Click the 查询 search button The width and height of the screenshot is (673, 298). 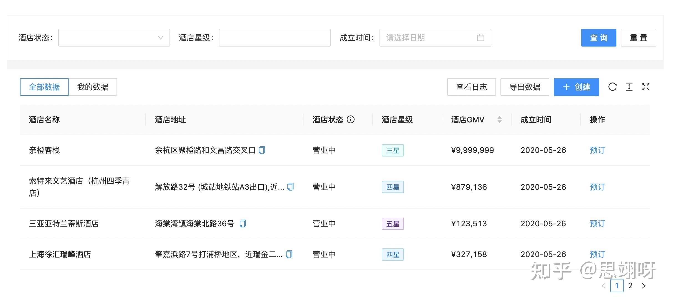point(599,38)
